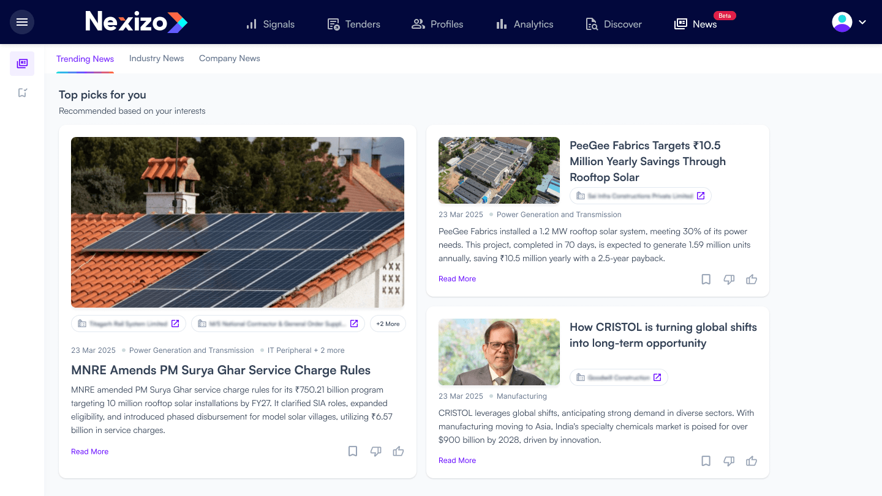The height and width of the screenshot is (496, 882).
Task: Dislike the MNRE Surya Ghar article
Action: 376,451
